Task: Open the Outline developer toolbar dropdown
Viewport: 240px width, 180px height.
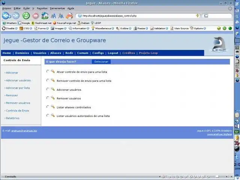Action: point(124,28)
